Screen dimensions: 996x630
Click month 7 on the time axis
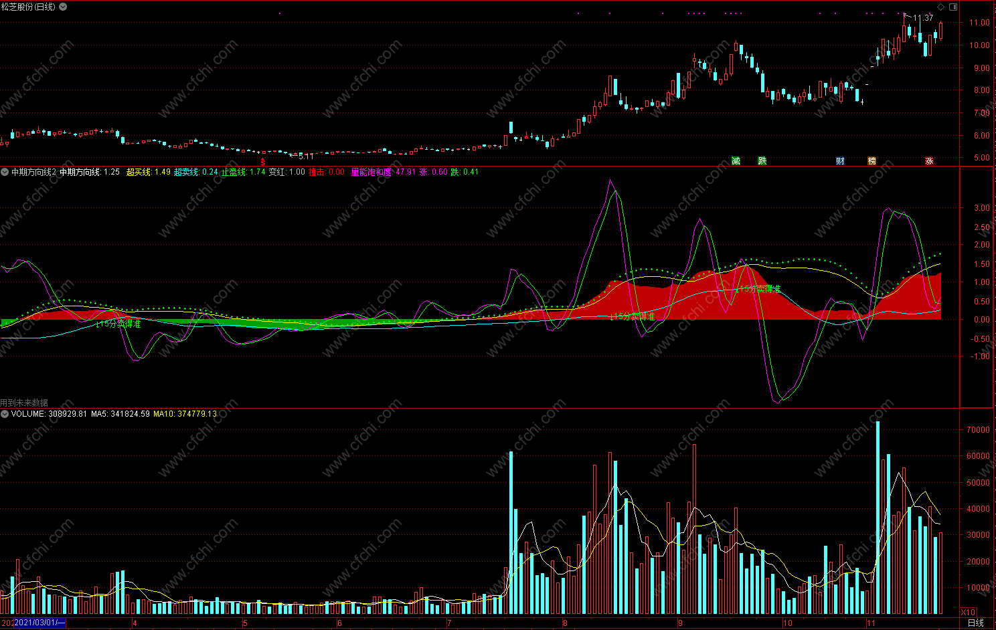[449, 623]
